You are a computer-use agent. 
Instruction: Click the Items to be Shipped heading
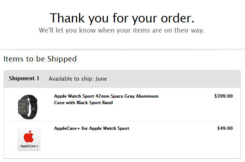[40, 59]
